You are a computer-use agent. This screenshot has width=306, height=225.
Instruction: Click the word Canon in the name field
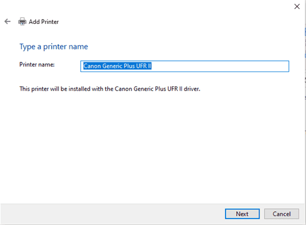coord(92,66)
